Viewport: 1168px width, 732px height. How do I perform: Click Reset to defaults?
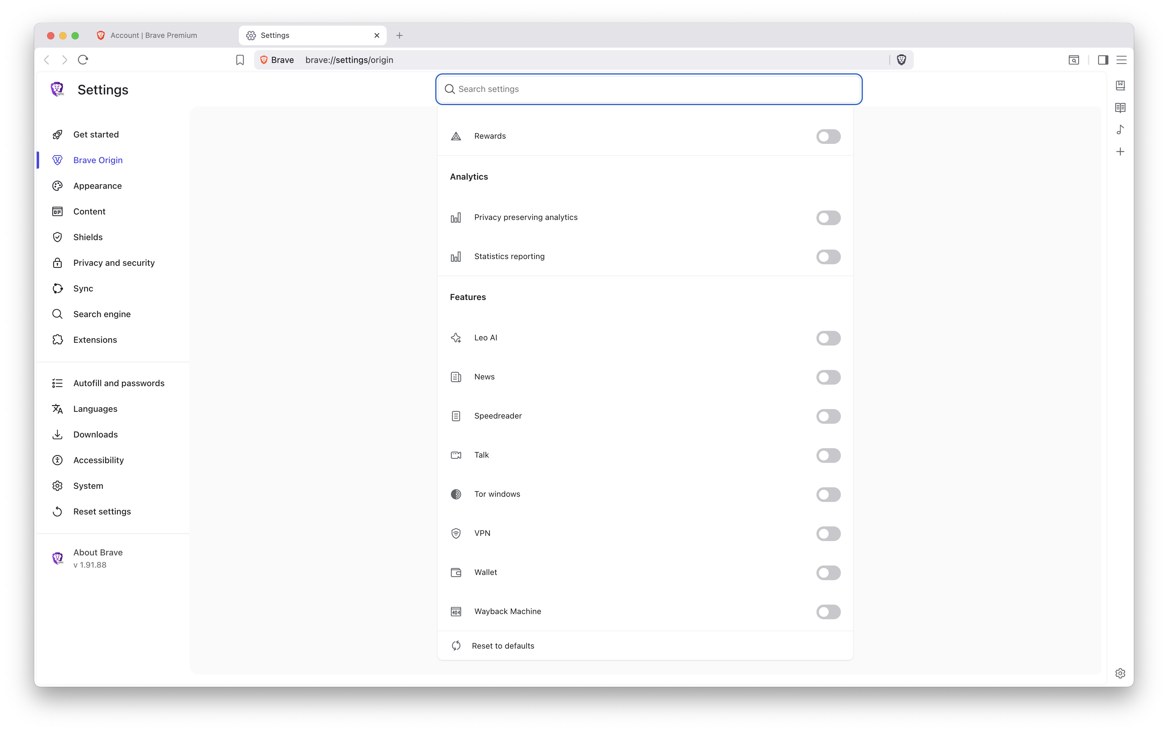[502, 646]
